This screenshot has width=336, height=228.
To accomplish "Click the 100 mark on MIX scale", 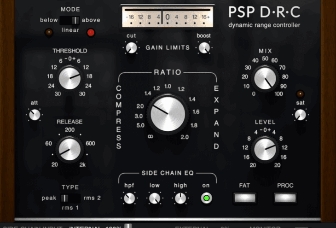I will click(278, 94).
